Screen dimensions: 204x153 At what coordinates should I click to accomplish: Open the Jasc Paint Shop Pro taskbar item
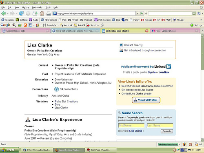(x=101, y=150)
